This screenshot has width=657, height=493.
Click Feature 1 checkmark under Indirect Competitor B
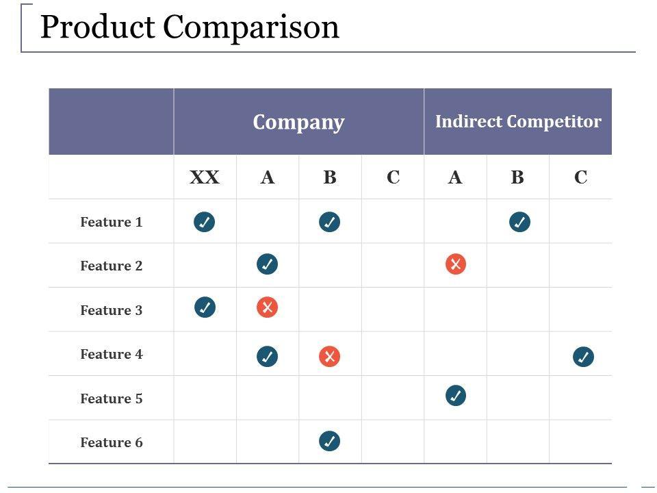519,222
